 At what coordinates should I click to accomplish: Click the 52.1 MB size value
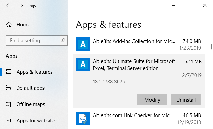coord(193,62)
